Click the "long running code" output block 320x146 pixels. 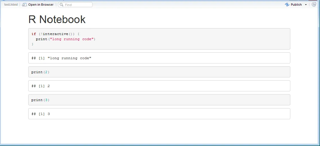159,58
